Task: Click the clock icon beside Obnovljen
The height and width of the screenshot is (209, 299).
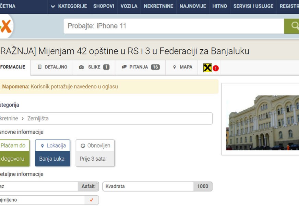Action: click(83, 146)
